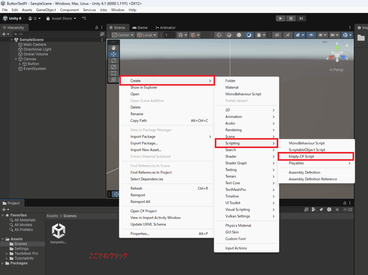Select All Materials favorite search

(25, 220)
